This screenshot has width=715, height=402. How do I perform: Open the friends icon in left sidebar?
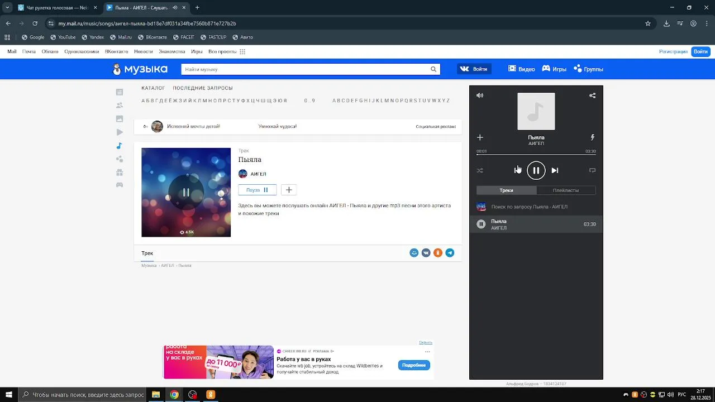pos(120,106)
